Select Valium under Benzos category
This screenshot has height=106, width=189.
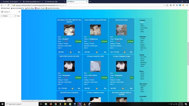[142, 73]
